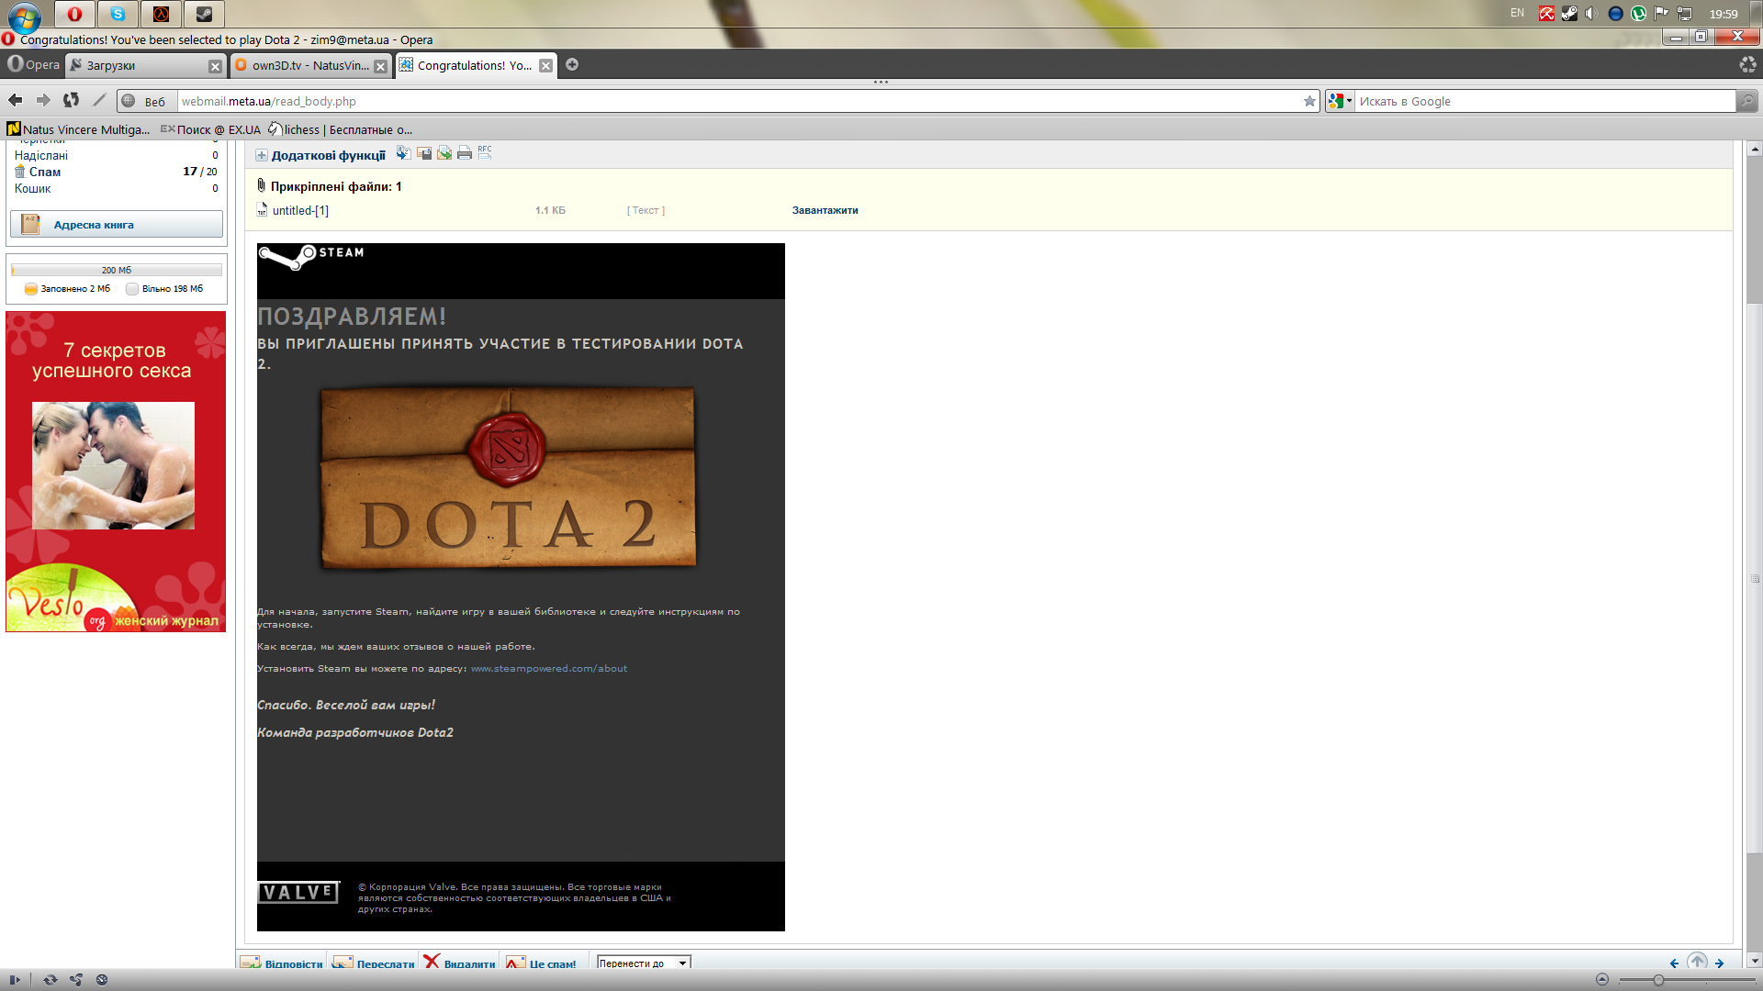1763x991 pixels.
Task: Click the zoom view mode icon
Action: 1602,980
